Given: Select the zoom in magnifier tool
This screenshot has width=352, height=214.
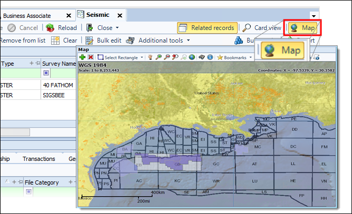Looking at the screenshot, I should click(159, 57).
